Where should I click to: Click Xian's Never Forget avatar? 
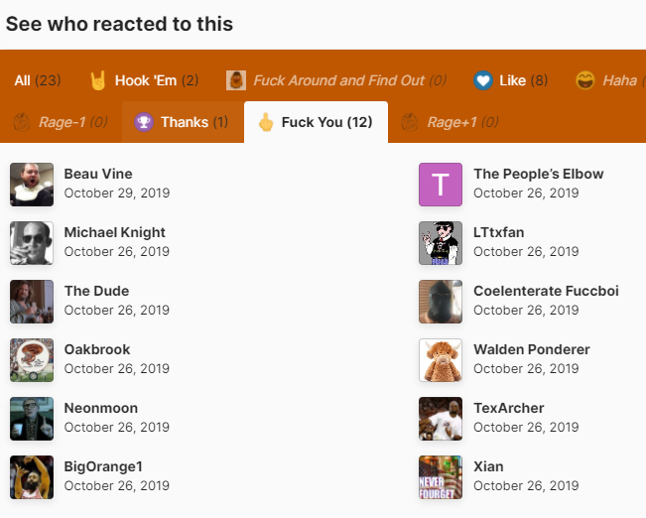[x=441, y=477]
